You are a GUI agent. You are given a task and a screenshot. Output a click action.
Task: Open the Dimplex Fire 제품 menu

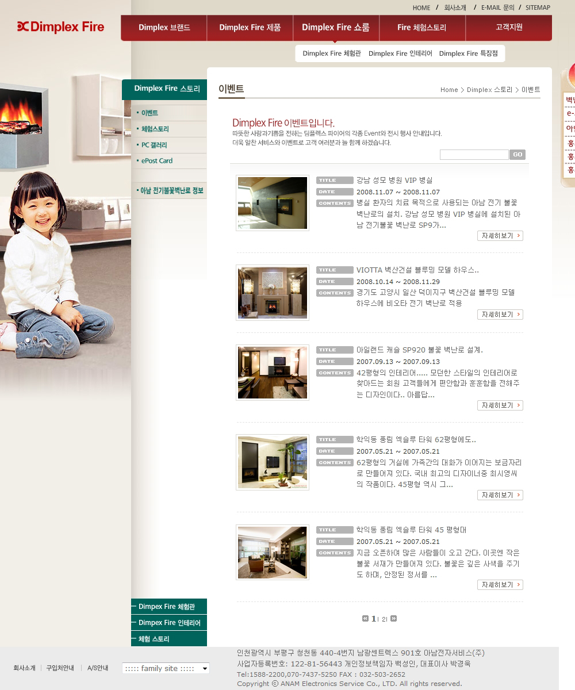click(250, 28)
